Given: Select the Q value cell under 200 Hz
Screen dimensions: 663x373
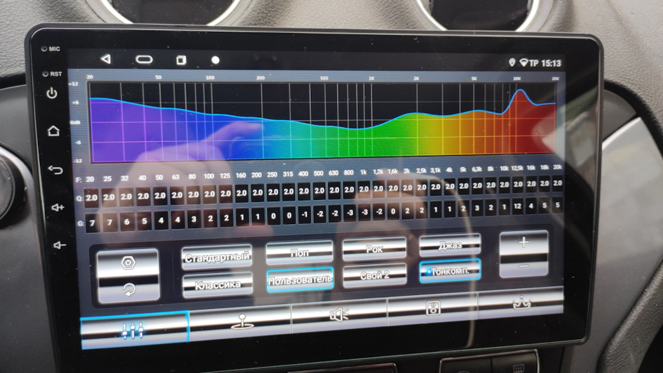Looking at the screenshot, I should [x=258, y=192].
